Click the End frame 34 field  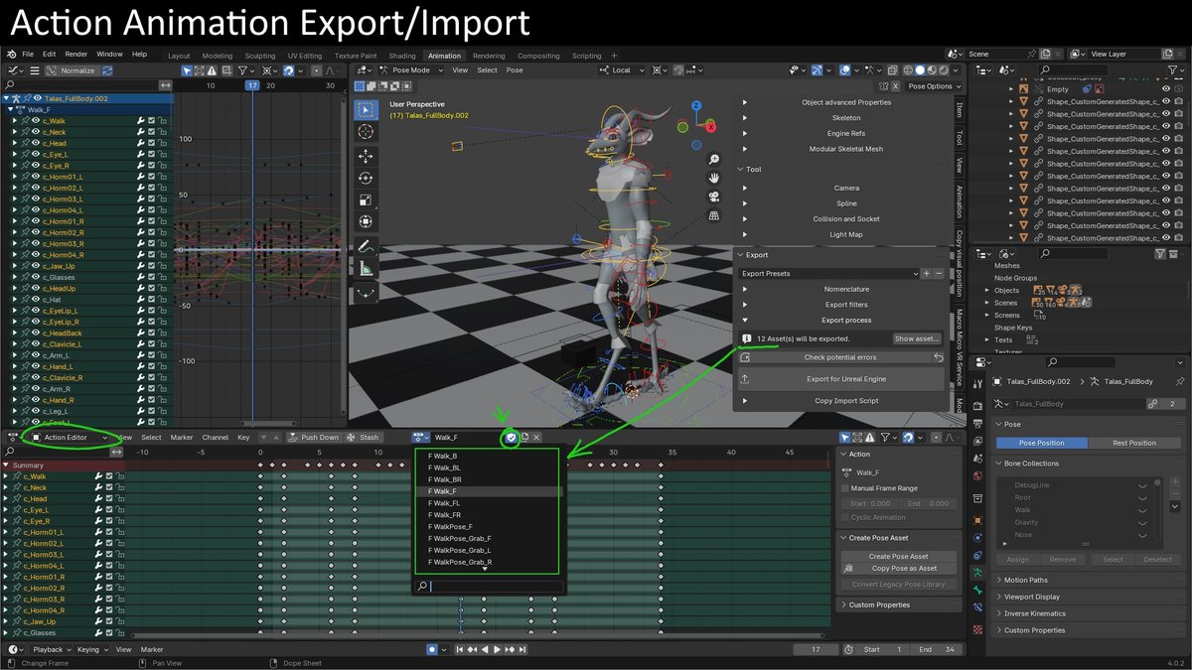point(938,649)
